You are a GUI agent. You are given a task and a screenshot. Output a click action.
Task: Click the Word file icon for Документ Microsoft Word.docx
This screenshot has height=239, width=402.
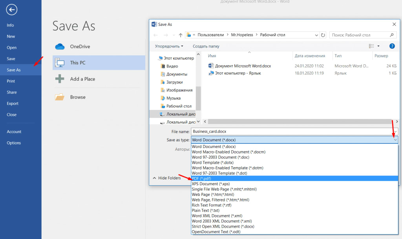[x=211, y=66]
